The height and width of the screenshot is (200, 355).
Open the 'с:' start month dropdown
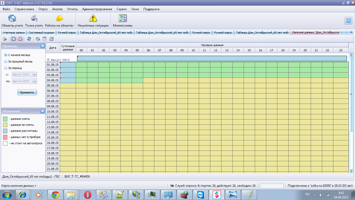pos(34,74)
